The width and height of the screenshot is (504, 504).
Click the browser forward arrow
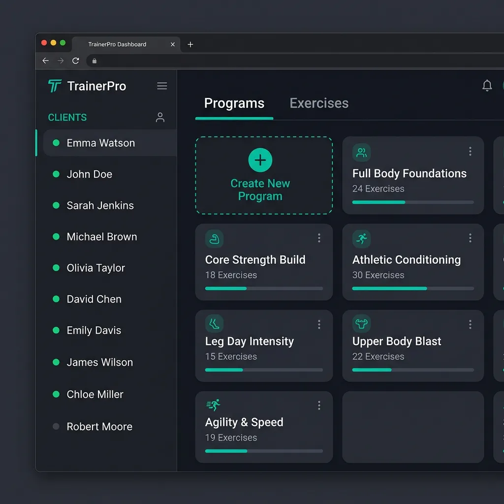pos(61,61)
